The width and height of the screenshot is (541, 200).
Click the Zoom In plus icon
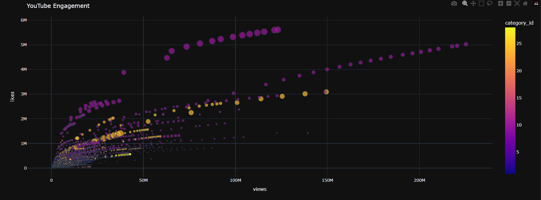coord(501,3)
